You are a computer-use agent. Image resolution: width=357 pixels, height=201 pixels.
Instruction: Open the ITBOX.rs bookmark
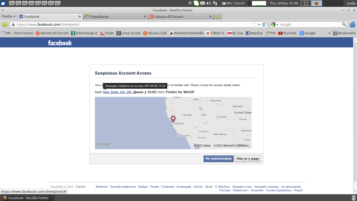click(215, 33)
